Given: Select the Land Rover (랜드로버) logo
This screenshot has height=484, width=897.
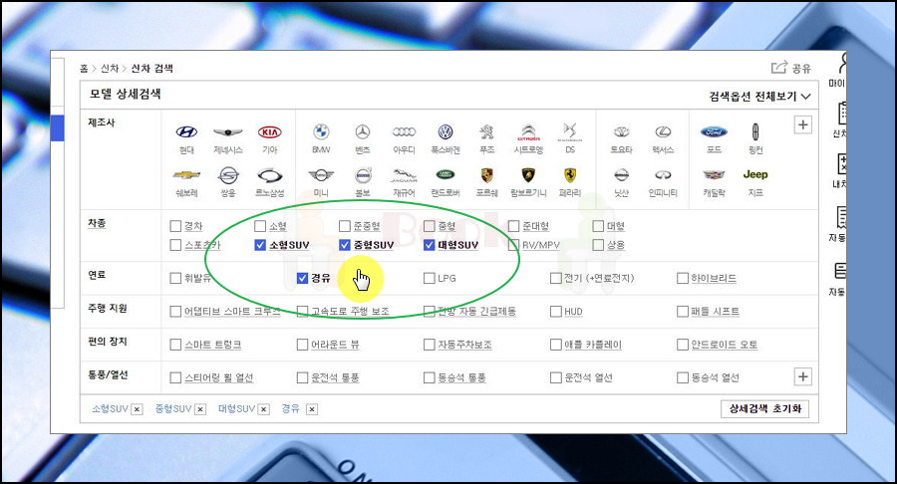Looking at the screenshot, I should point(446,175).
